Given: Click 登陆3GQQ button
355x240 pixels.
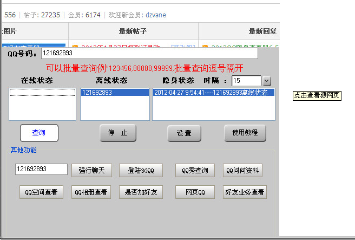Looking at the screenshot, I should pos(141,170).
